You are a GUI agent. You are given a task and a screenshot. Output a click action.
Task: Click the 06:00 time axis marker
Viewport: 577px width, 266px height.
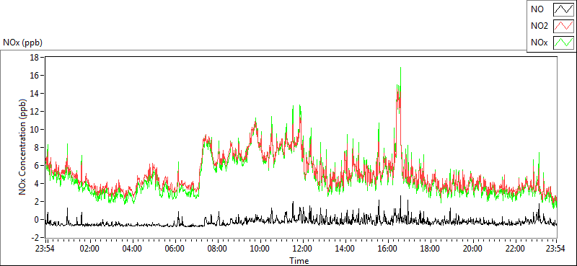click(175, 249)
